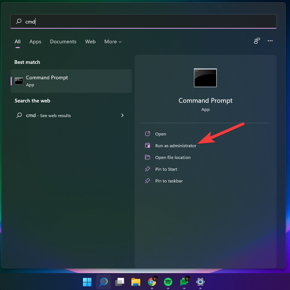Open Settings gear on the taskbar
Screen dimensions: 290x290
pyautogui.click(x=200, y=282)
